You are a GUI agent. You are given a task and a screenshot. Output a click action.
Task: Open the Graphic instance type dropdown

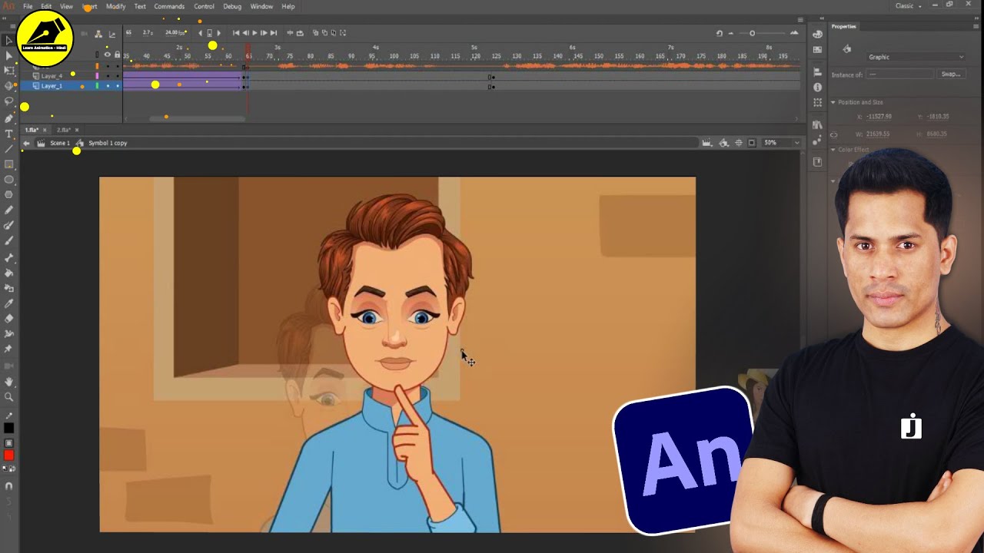coord(916,57)
